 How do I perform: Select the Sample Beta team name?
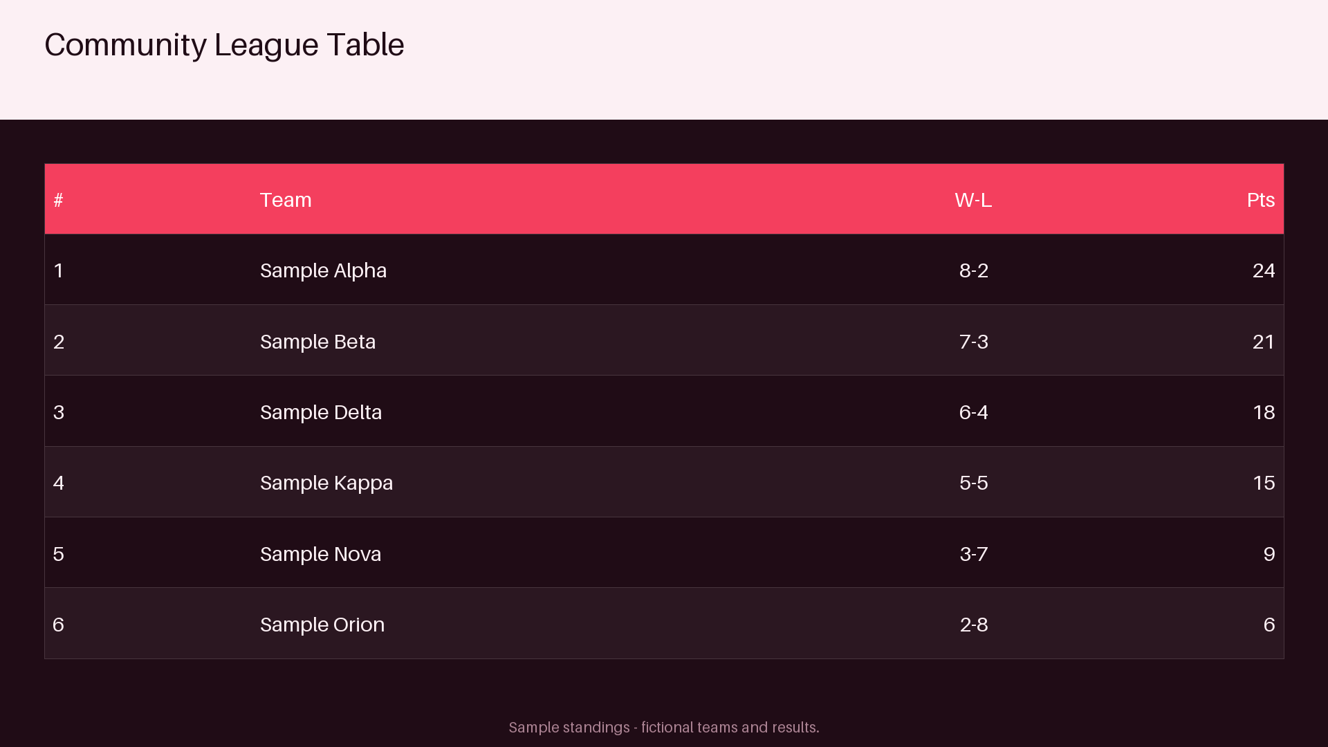tap(317, 342)
